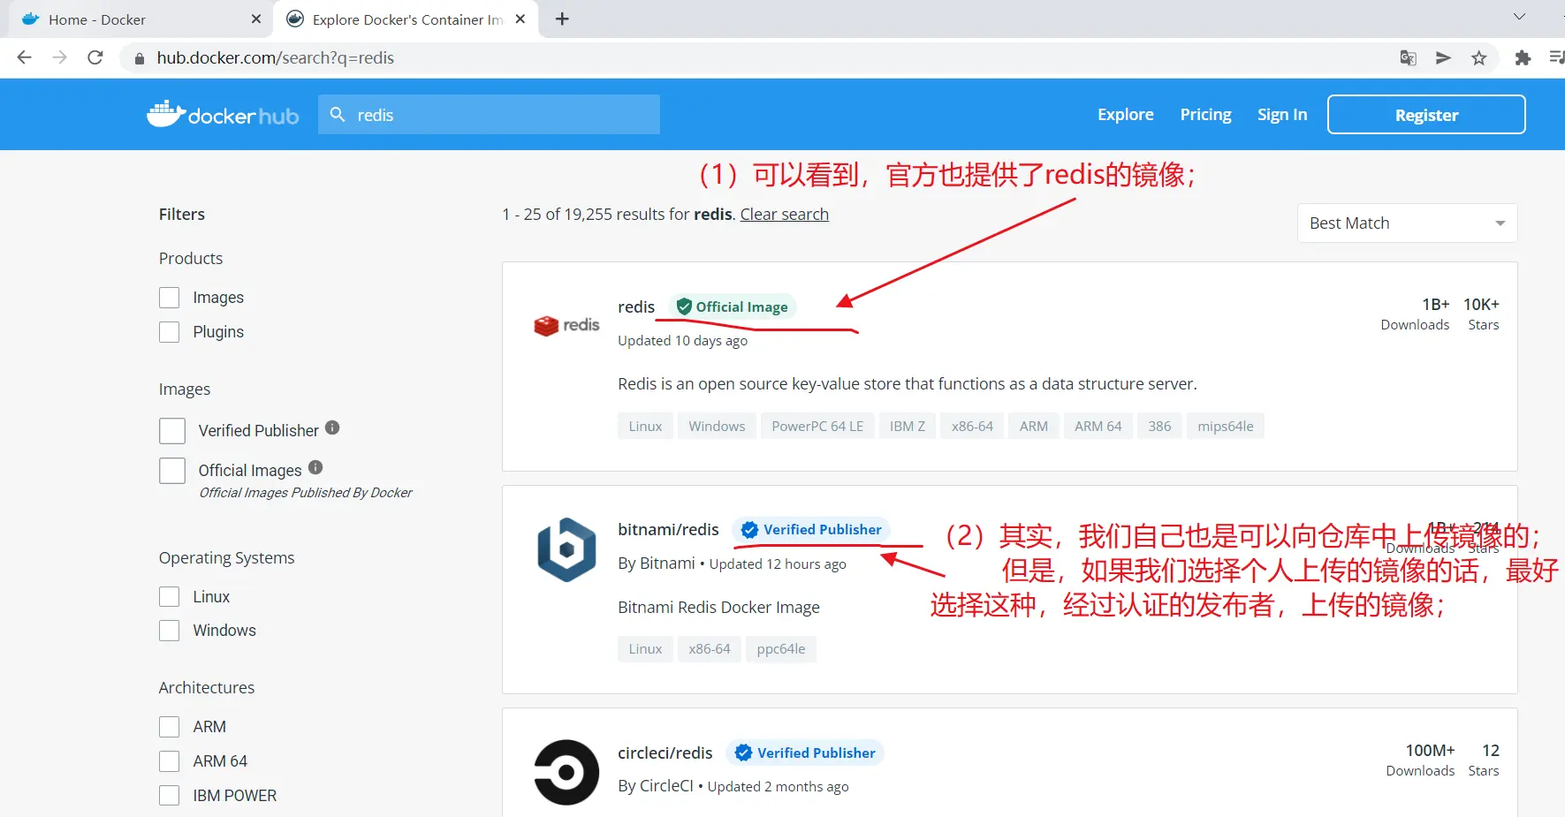
Task: Click the ARM 64 tag on redis
Action: (1098, 427)
